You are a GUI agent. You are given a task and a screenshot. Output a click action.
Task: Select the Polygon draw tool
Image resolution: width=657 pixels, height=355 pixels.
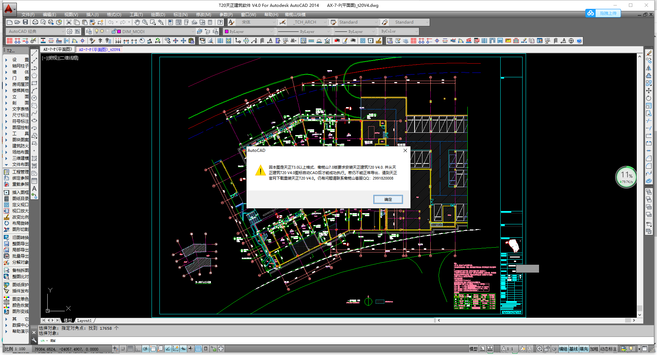click(x=34, y=76)
